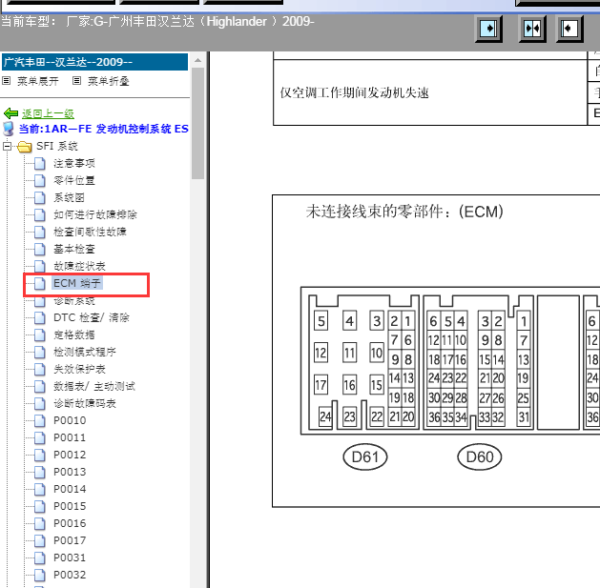Image resolution: width=600 pixels, height=588 pixels.
Task: Click document icon beside P0010
Action: coord(39,420)
